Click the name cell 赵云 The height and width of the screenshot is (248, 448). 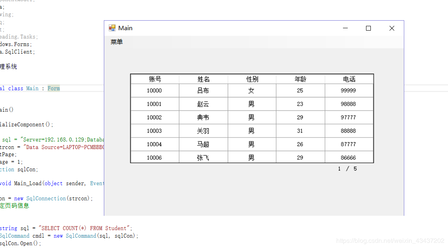click(x=203, y=104)
